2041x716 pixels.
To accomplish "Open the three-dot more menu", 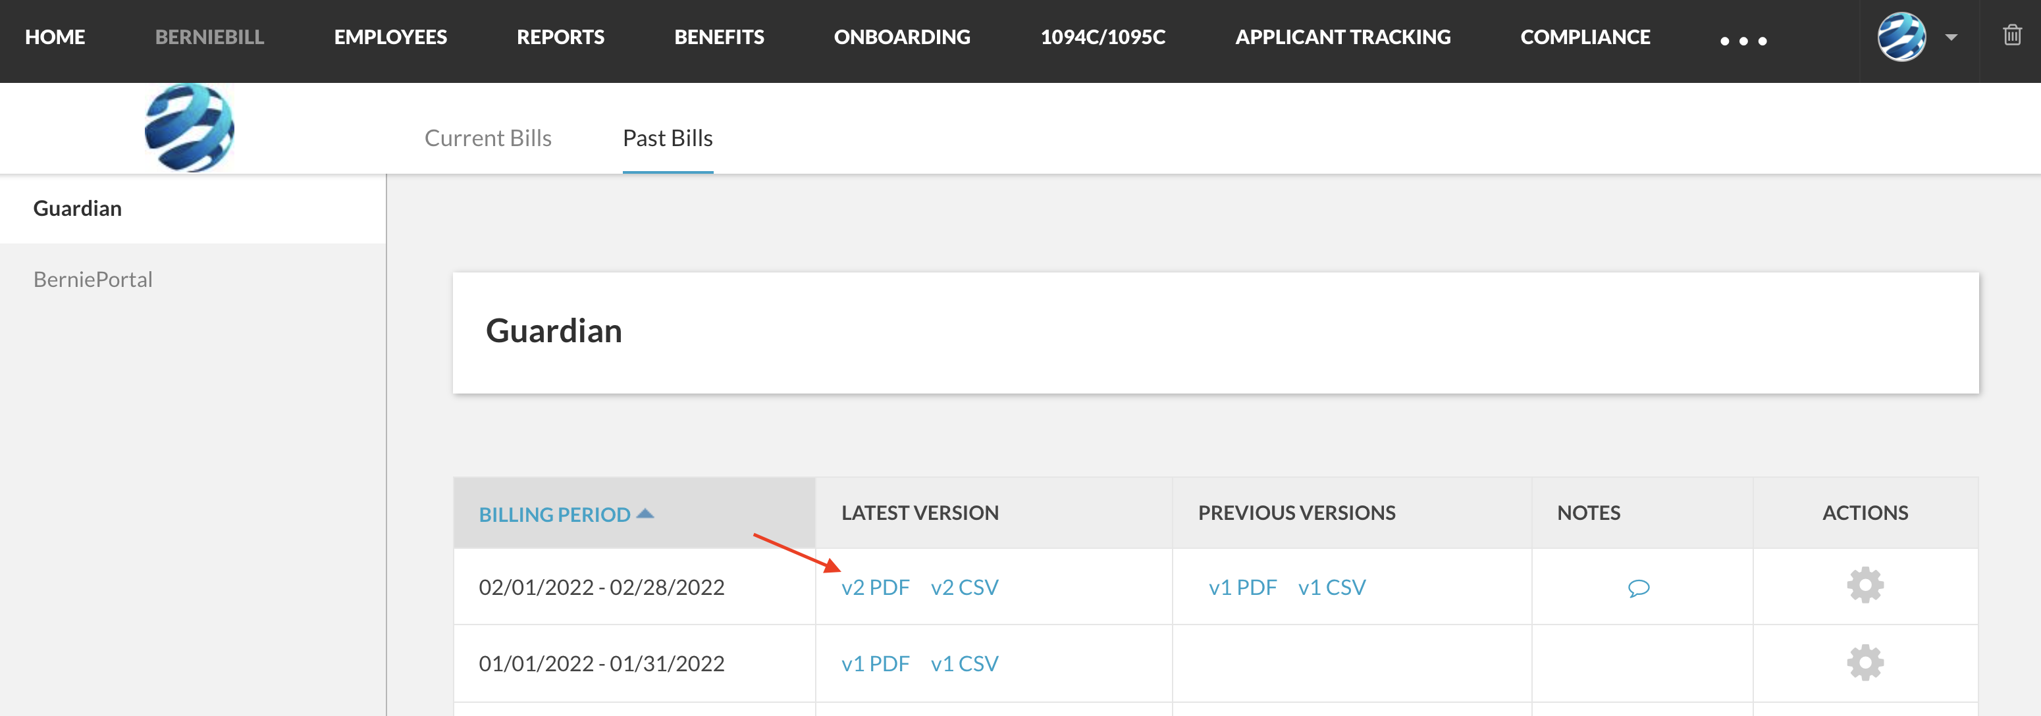I will [x=1743, y=41].
